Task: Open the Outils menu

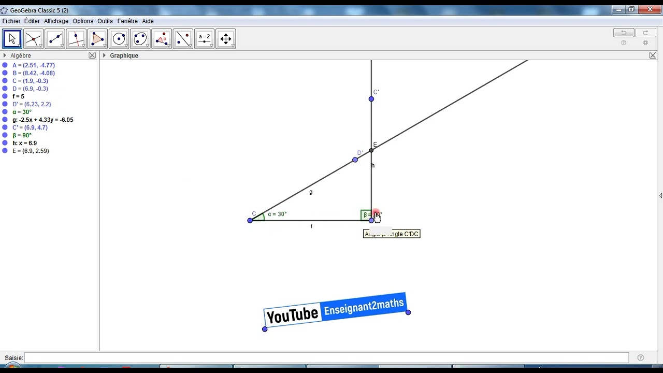Action: (105, 21)
